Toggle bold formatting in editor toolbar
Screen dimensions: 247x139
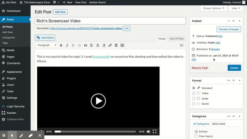point(61,46)
